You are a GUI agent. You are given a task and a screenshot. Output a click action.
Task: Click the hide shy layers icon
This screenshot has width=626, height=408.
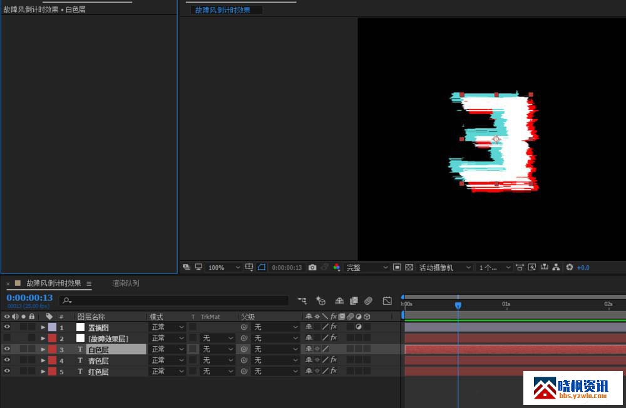(339, 300)
